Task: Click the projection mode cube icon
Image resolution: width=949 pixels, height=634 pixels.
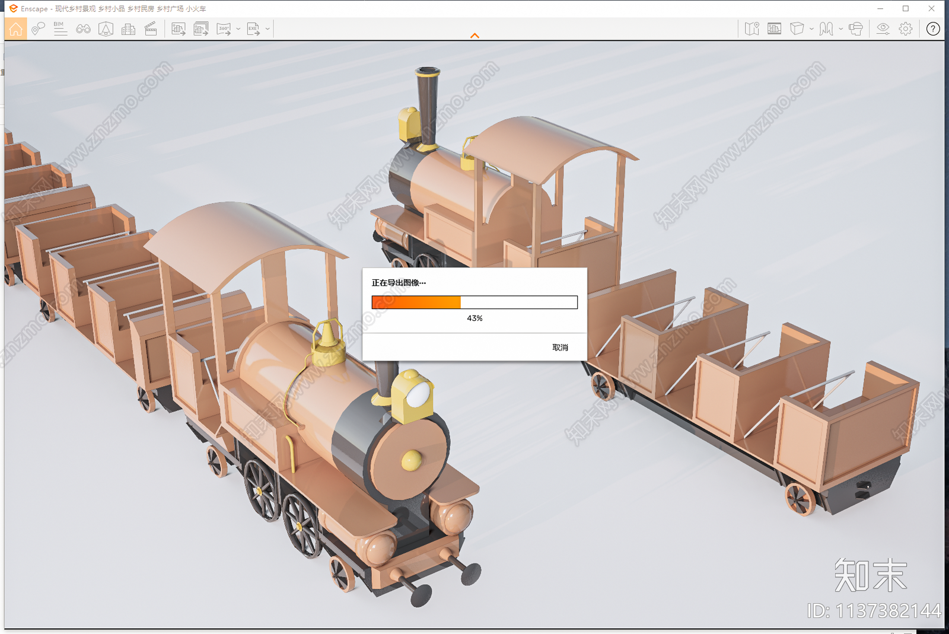Action: [797, 28]
